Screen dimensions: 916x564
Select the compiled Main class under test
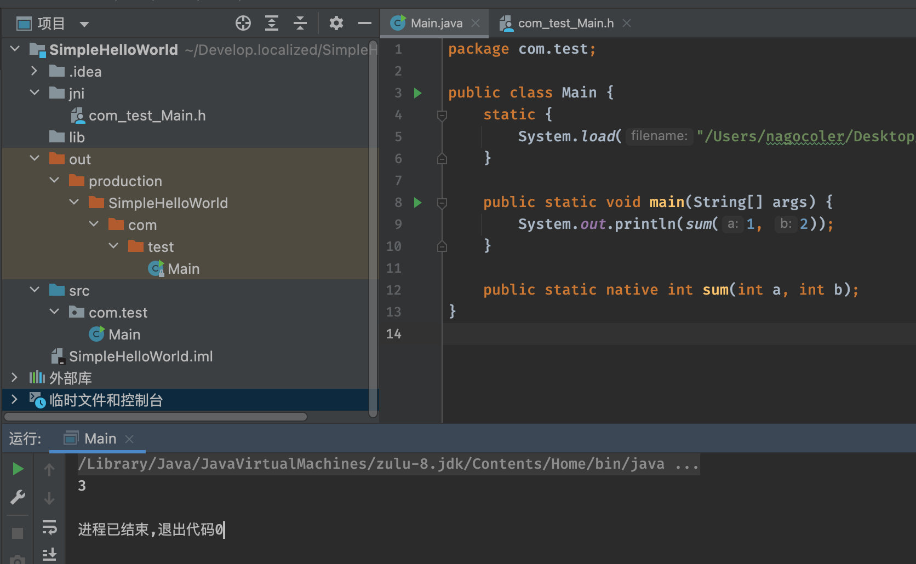point(174,268)
